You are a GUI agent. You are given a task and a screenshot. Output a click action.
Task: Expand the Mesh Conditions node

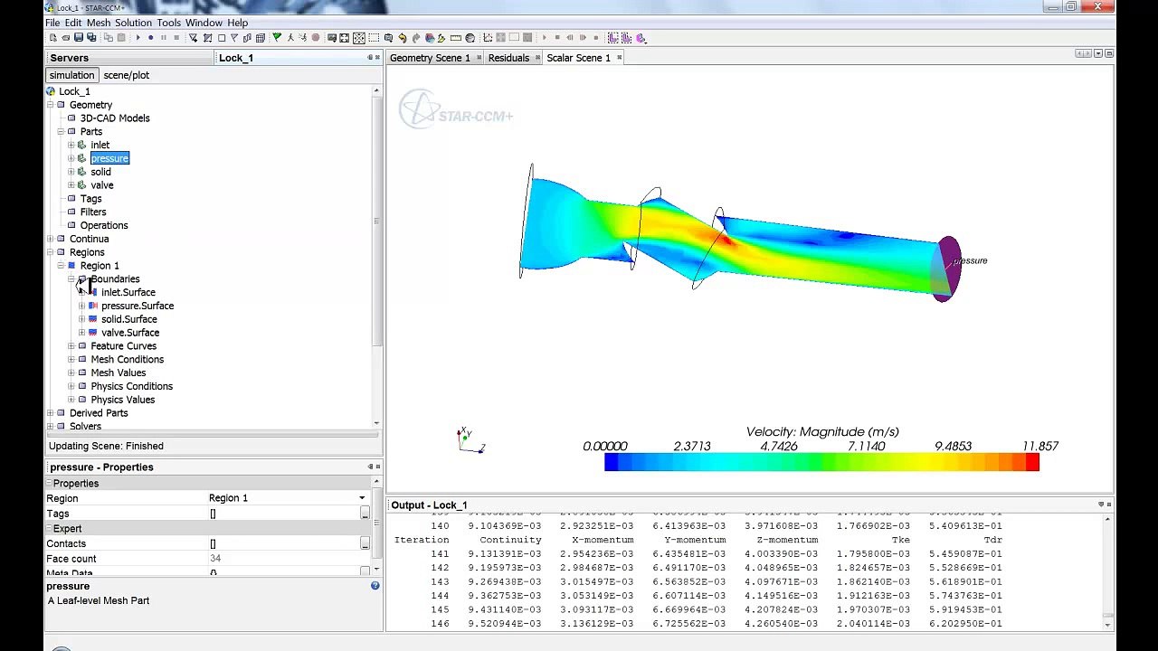71,360
